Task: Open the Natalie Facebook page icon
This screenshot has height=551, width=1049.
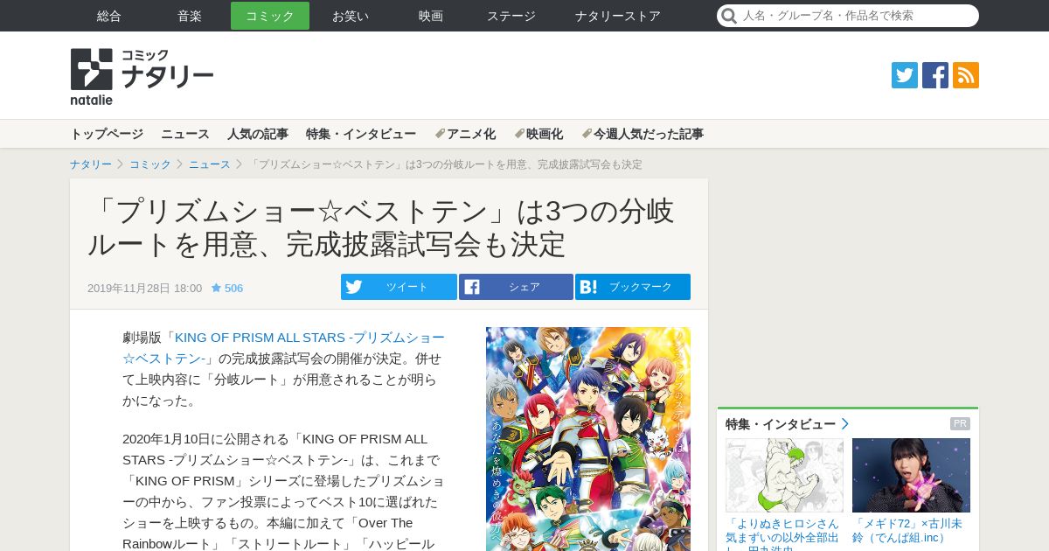Action: click(x=935, y=75)
